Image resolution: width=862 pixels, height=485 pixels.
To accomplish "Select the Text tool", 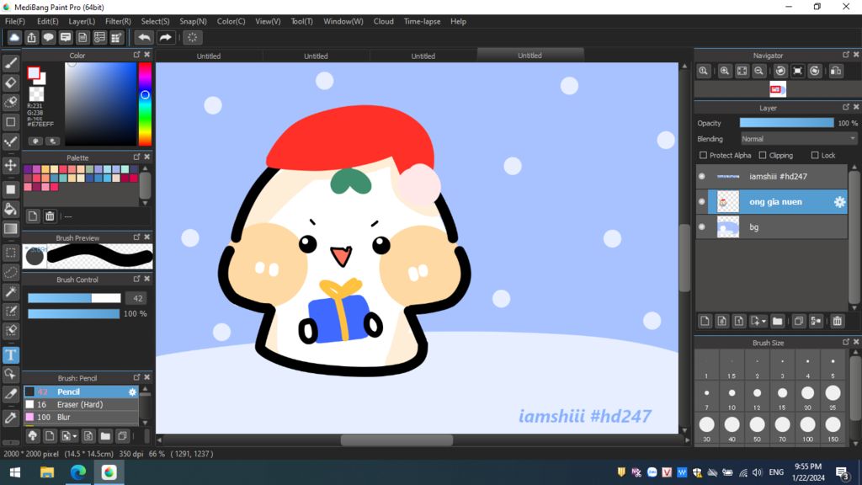I will point(10,354).
